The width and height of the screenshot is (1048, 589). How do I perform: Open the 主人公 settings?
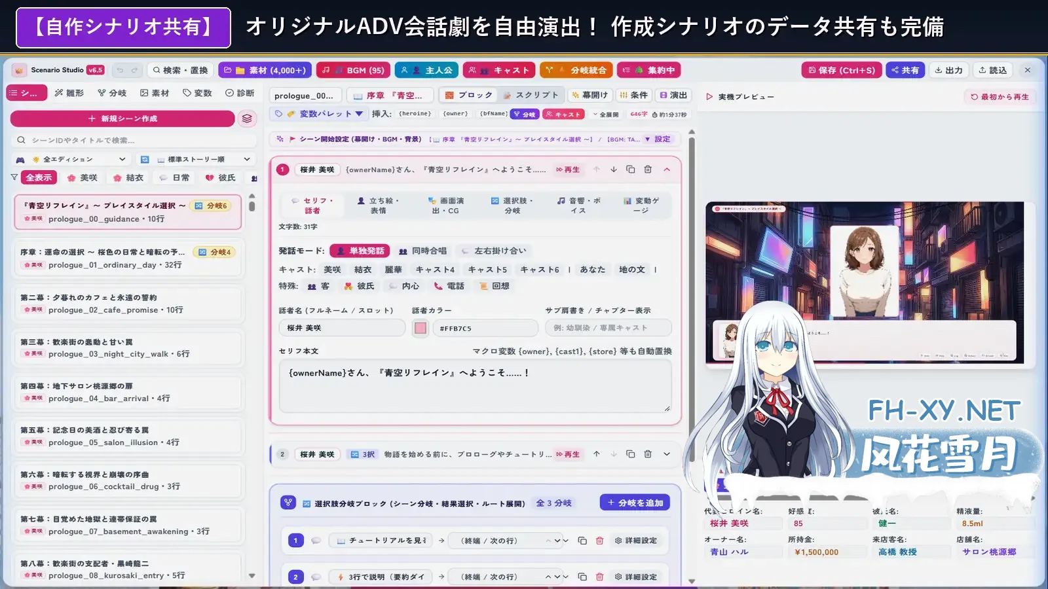coord(426,70)
